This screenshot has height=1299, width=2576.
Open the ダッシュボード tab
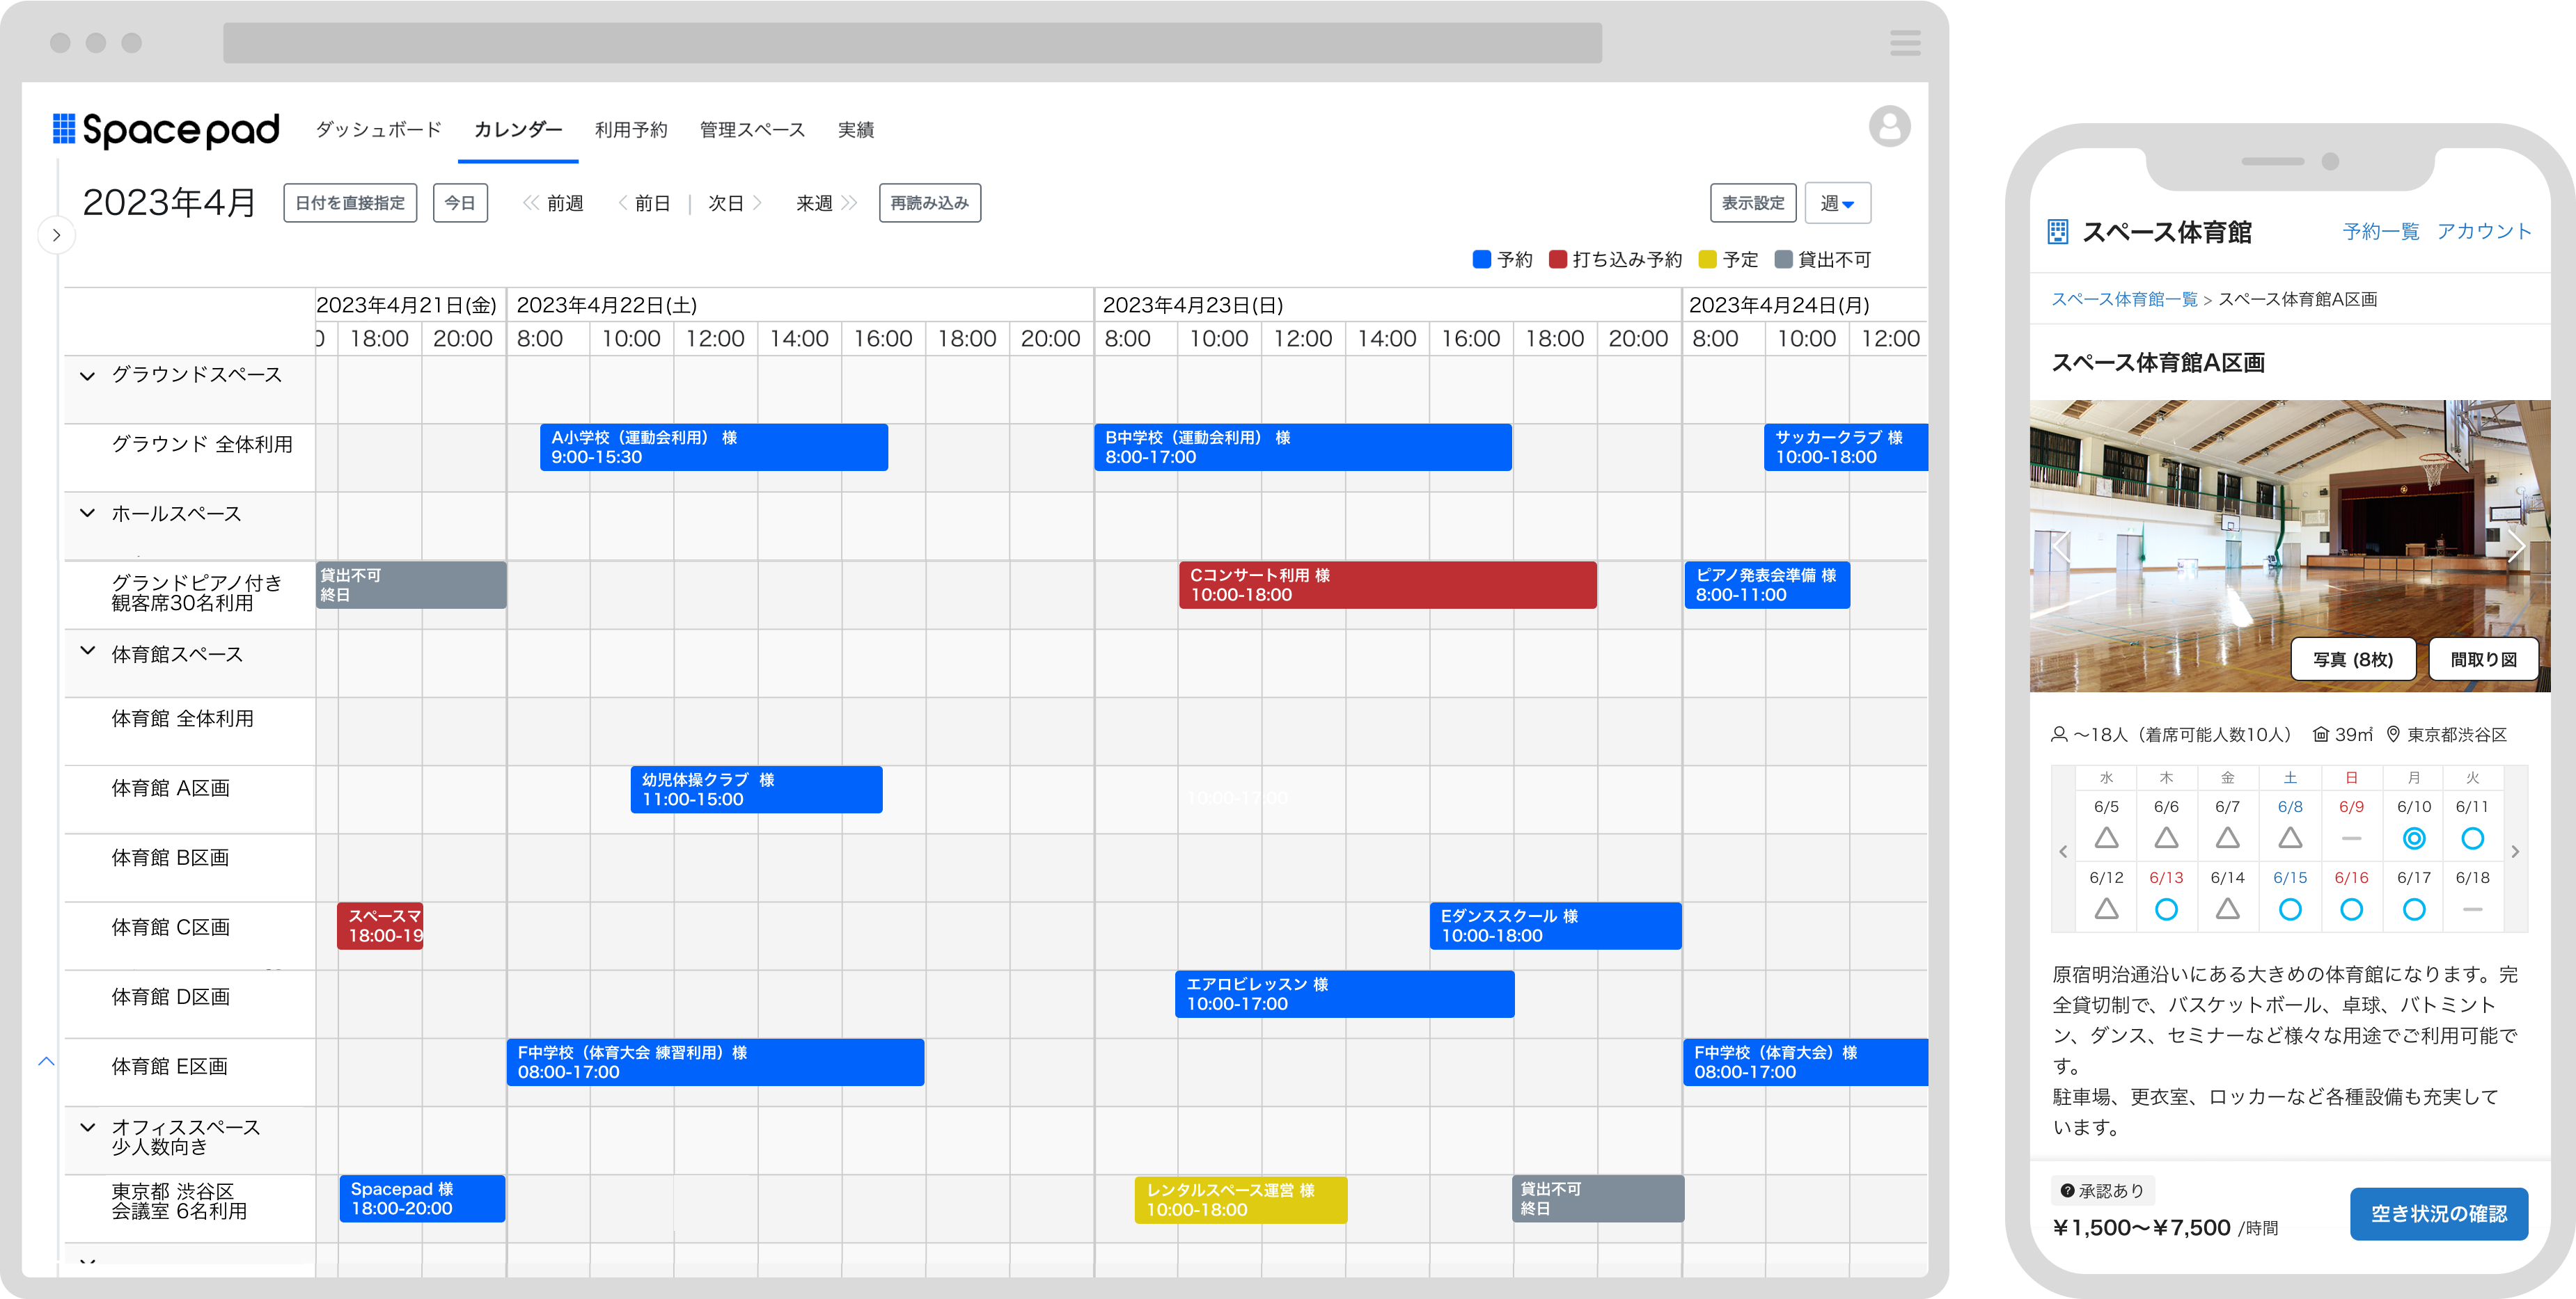pyautogui.click(x=378, y=130)
